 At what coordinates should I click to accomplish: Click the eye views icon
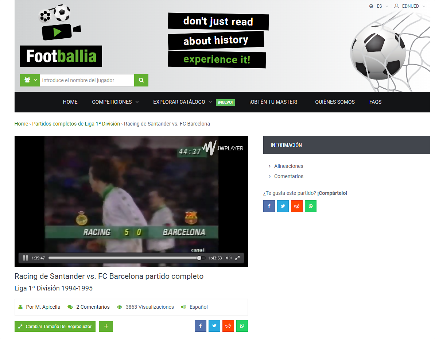click(x=120, y=307)
